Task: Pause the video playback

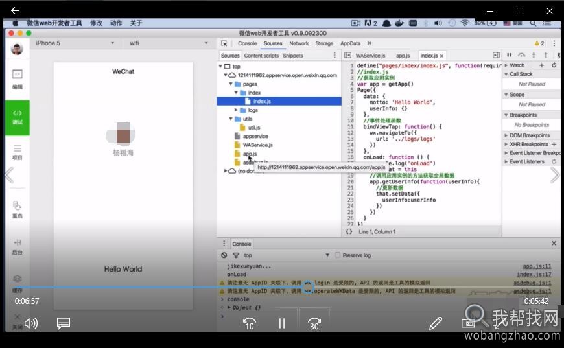Action: coord(282,323)
